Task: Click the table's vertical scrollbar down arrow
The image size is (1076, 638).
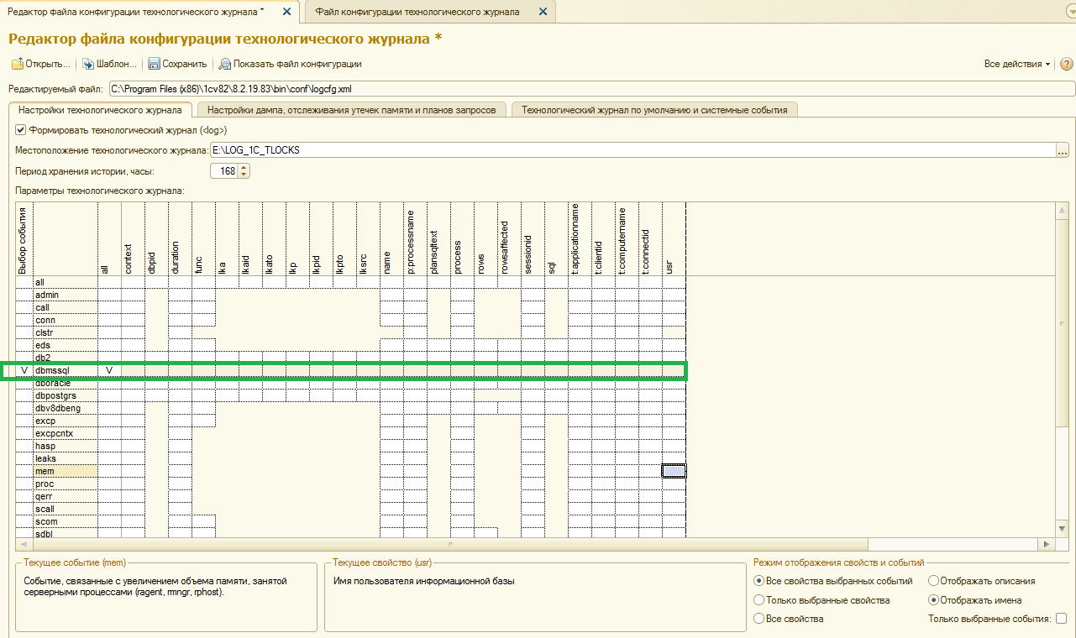Action: point(1063,528)
